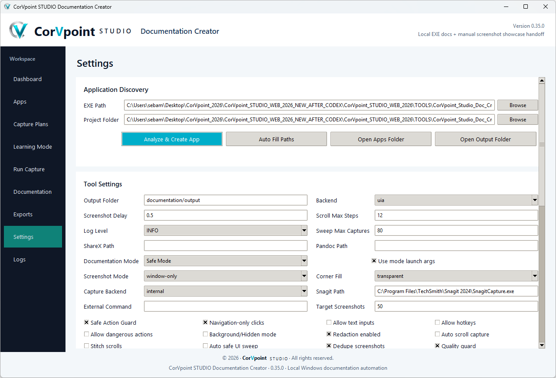Click Tool Settings heading

tap(103, 184)
